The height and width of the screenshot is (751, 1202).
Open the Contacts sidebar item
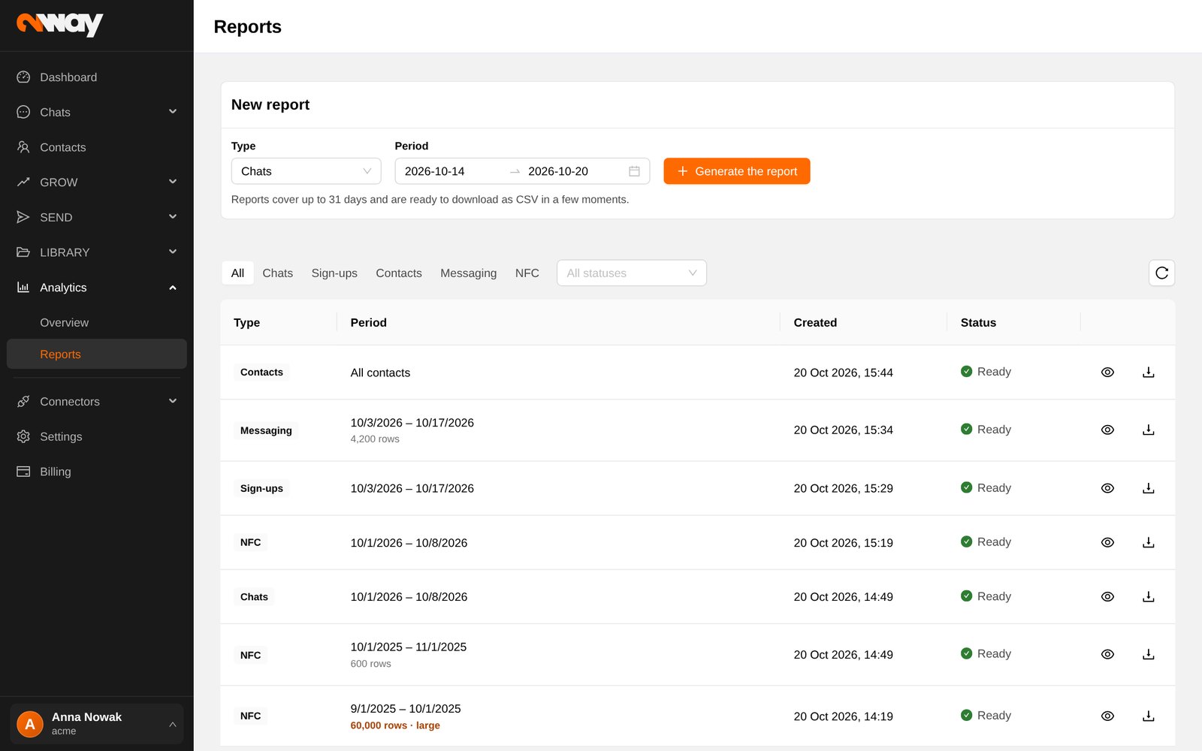96,147
